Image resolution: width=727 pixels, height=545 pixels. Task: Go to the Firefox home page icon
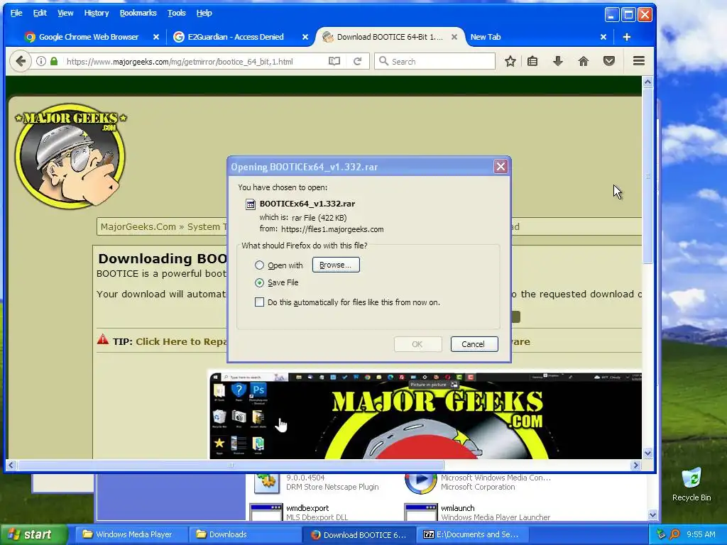point(584,61)
